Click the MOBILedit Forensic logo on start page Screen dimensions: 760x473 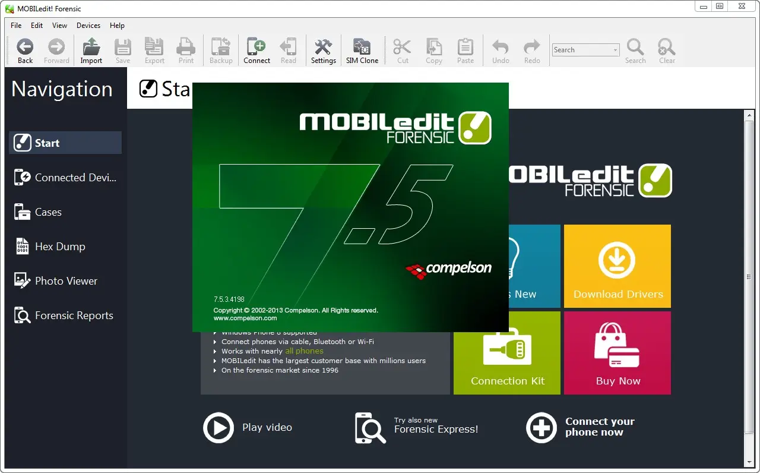[x=591, y=181]
